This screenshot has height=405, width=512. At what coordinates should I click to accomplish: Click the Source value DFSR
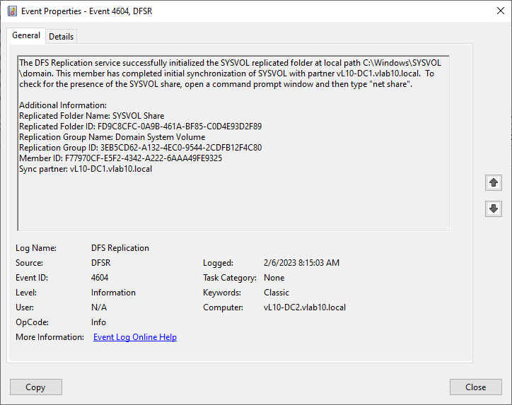point(101,263)
